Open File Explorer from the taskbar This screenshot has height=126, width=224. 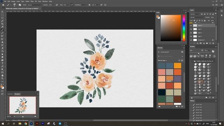20,124
